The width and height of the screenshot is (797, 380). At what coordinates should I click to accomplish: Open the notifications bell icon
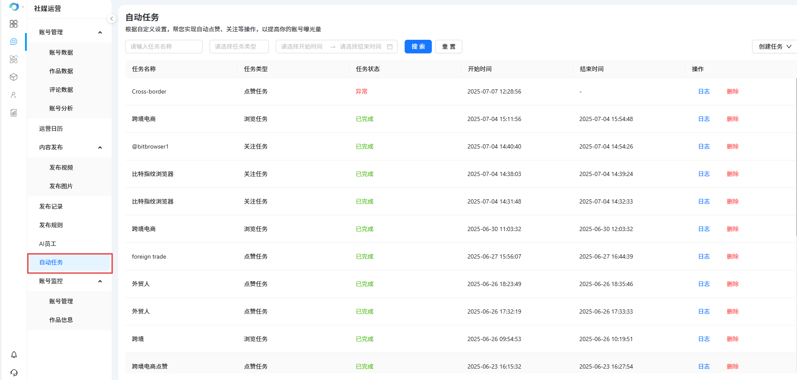click(x=14, y=355)
